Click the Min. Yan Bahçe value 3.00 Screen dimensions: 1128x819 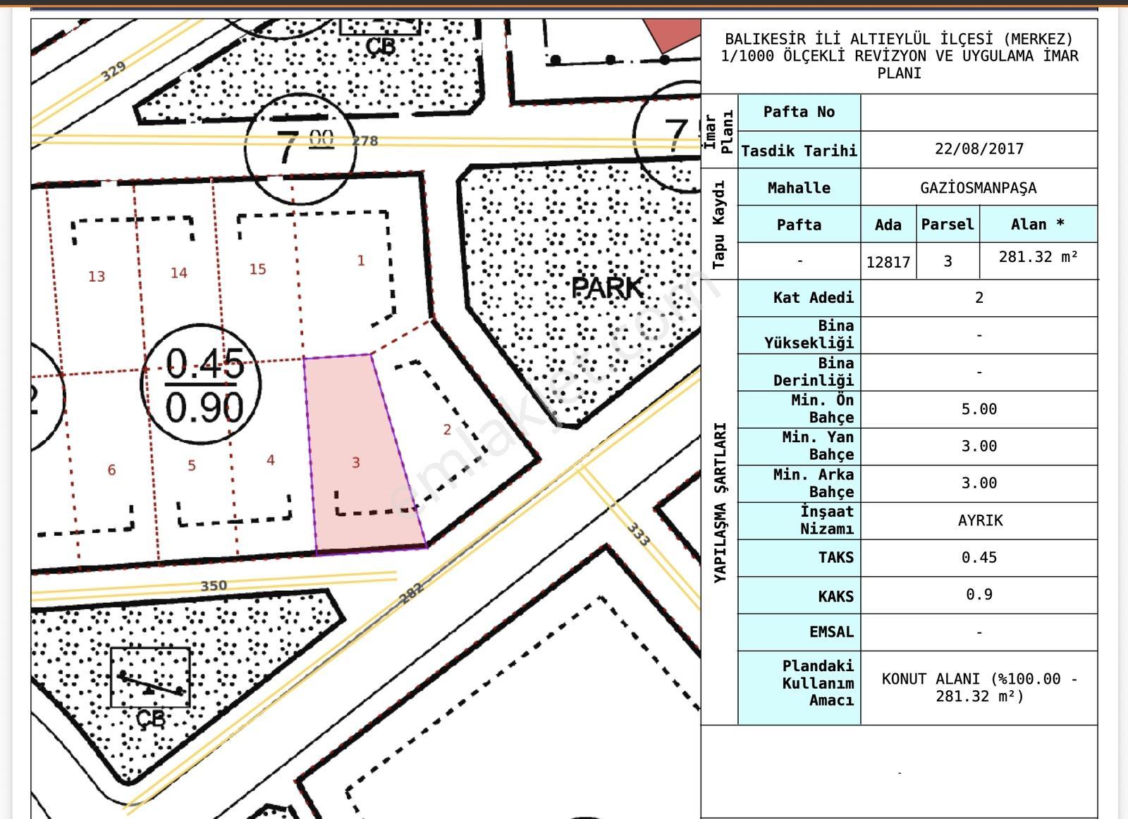pos(979,446)
